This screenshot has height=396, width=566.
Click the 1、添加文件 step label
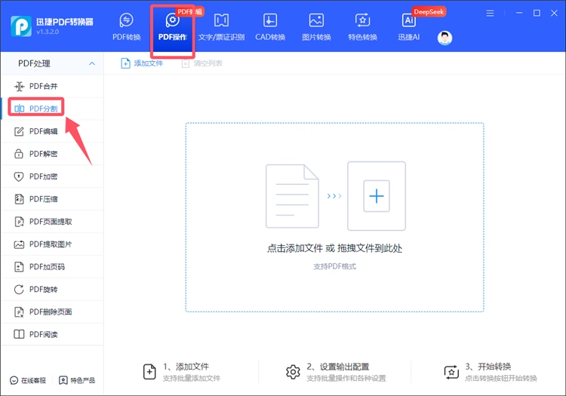186,367
